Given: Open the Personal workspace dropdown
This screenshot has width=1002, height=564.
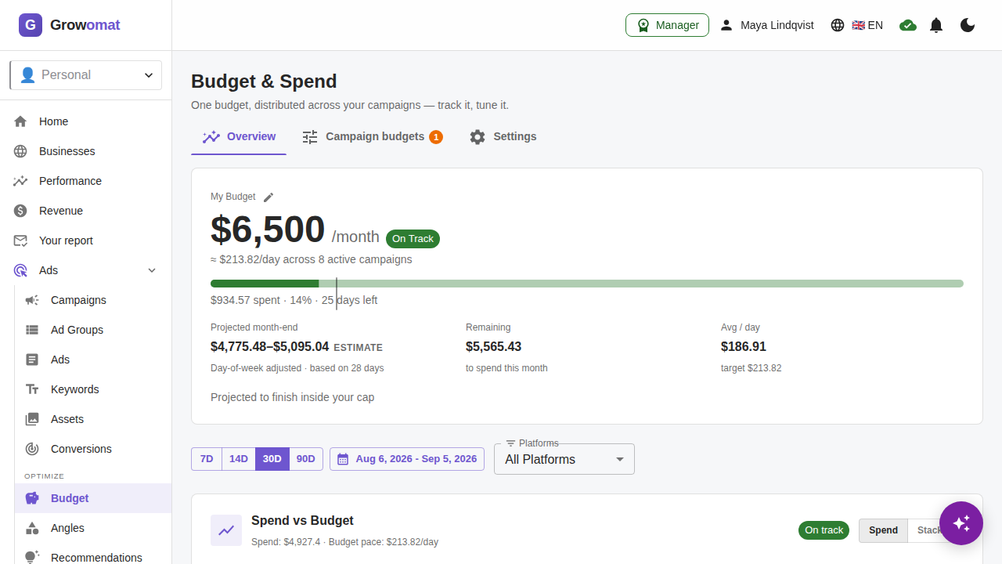Looking at the screenshot, I should [x=86, y=75].
